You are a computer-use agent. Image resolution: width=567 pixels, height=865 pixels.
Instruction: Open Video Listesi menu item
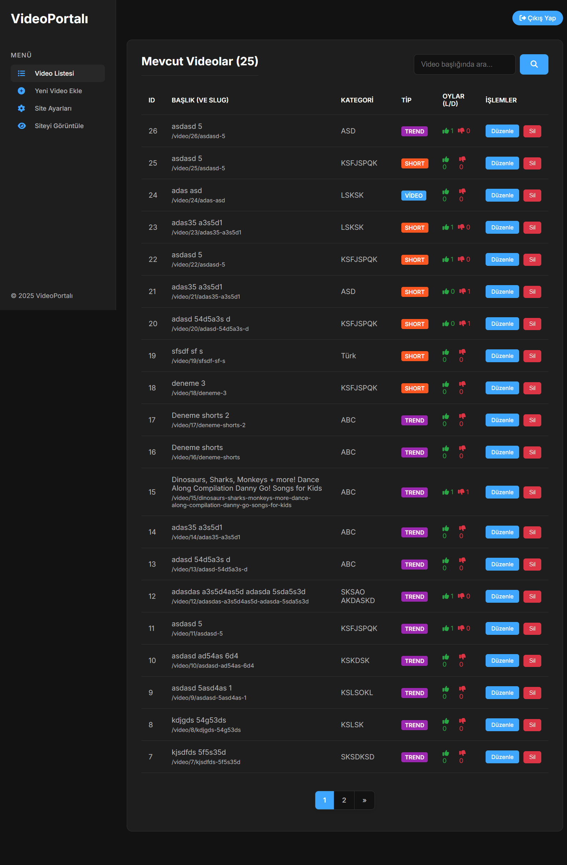[x=58, y=74]
